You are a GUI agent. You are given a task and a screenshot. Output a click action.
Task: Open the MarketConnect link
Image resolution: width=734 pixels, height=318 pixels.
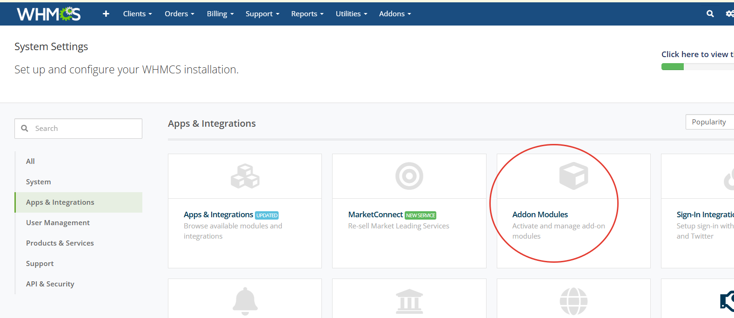click(x=375, y=214)
